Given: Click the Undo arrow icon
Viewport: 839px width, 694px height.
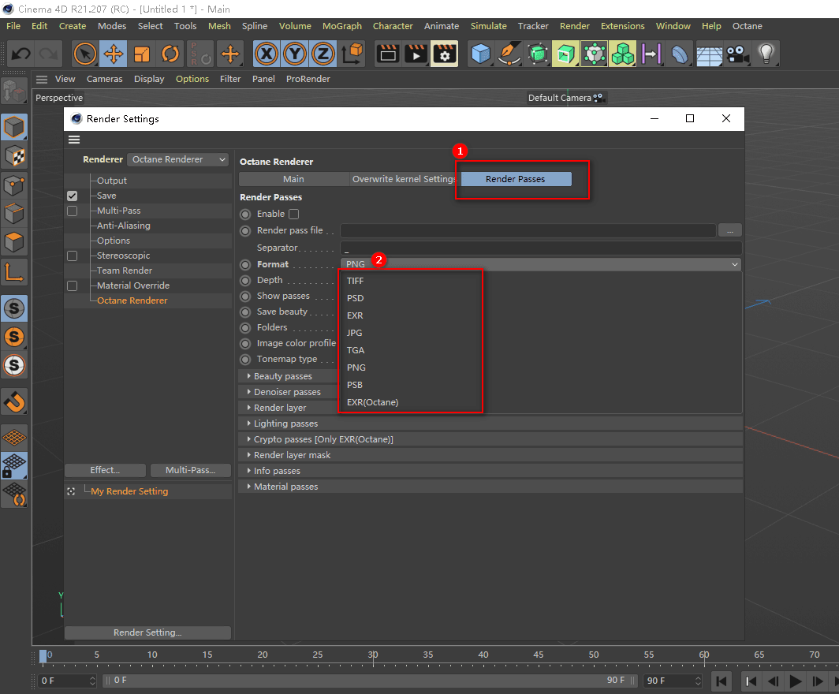Looking at the screenshot, I should (x=21, y=54).
